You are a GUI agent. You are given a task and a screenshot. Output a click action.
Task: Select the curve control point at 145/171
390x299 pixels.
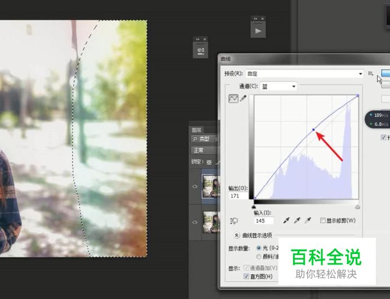click(x=314, y=129)
